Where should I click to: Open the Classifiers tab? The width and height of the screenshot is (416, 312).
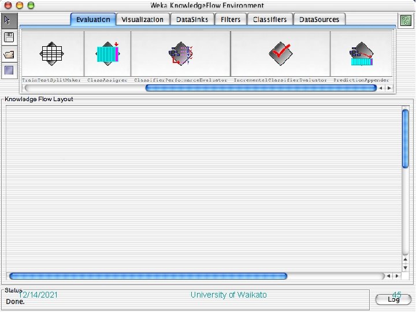click(x=270, y=20)
